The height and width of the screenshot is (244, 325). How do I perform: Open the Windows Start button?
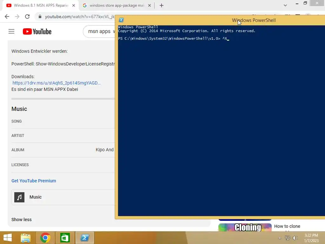click(x=8, y=238)
